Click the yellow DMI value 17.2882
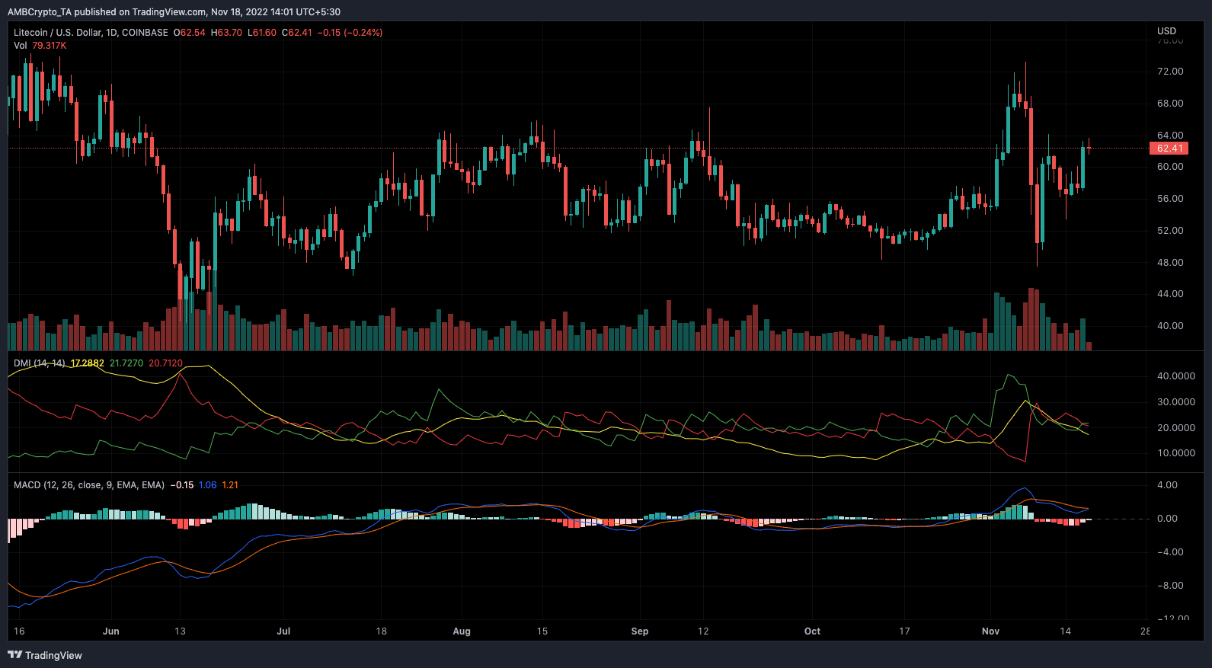This screenshot has height=668, width=1212. (x=88, y=363)
